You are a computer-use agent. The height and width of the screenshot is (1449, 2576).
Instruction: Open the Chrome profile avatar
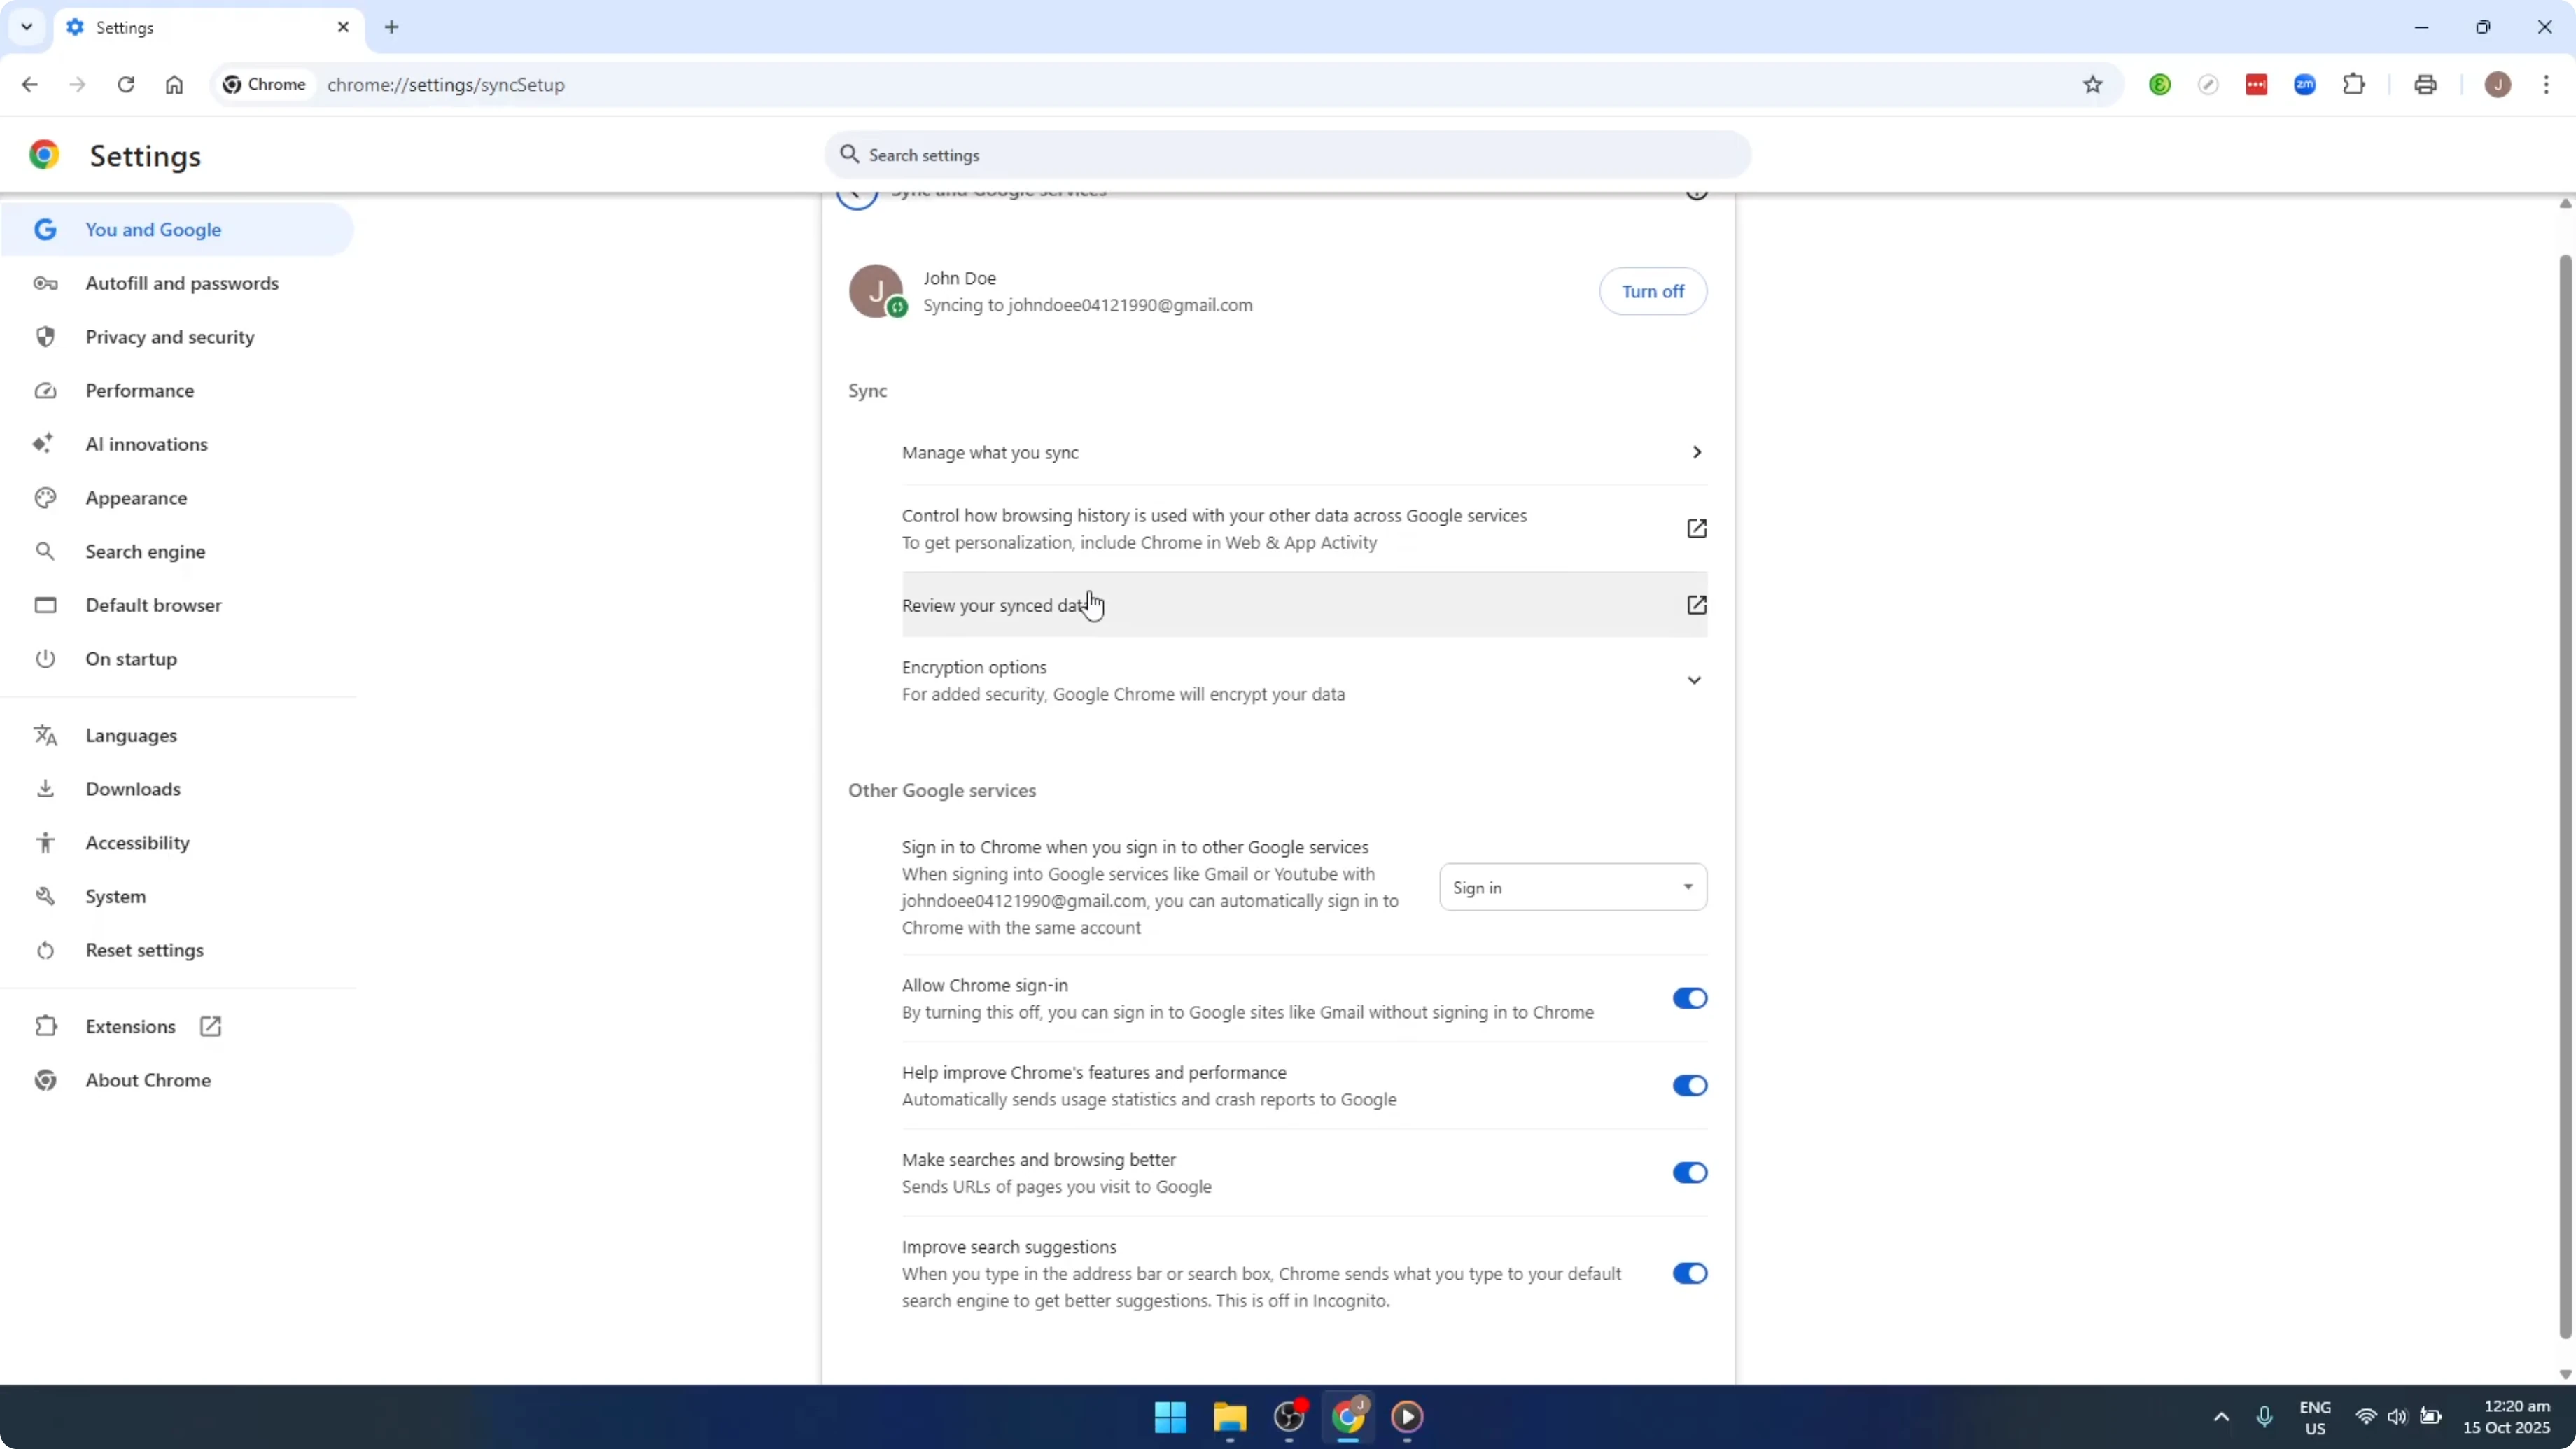point(2498,85)
